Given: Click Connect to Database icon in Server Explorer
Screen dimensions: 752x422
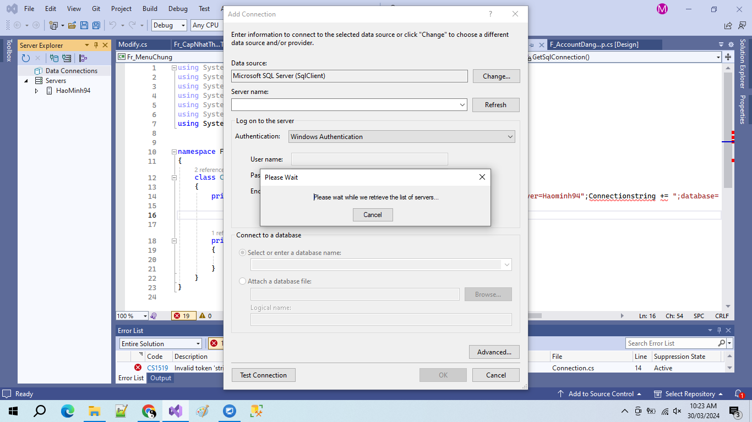Looking at the screenshot, I should pos(54,58).
